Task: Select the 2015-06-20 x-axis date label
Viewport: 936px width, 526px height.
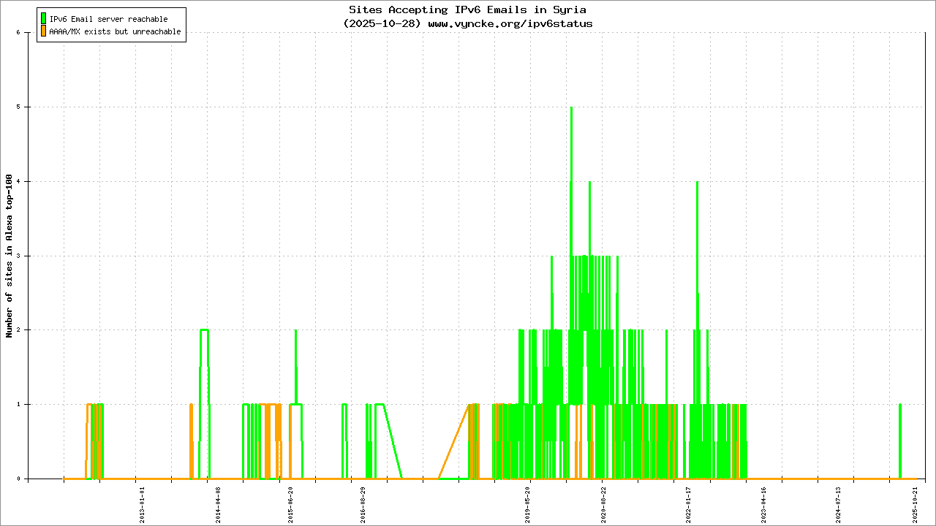Action: click(290, 505)
